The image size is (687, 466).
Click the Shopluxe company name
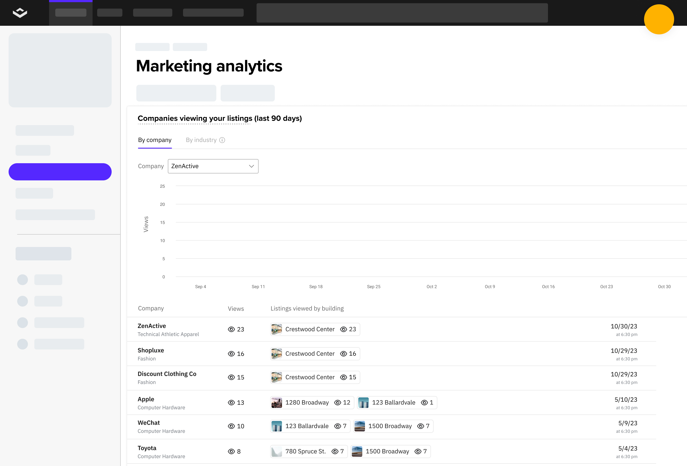click(x=151, y=350)
